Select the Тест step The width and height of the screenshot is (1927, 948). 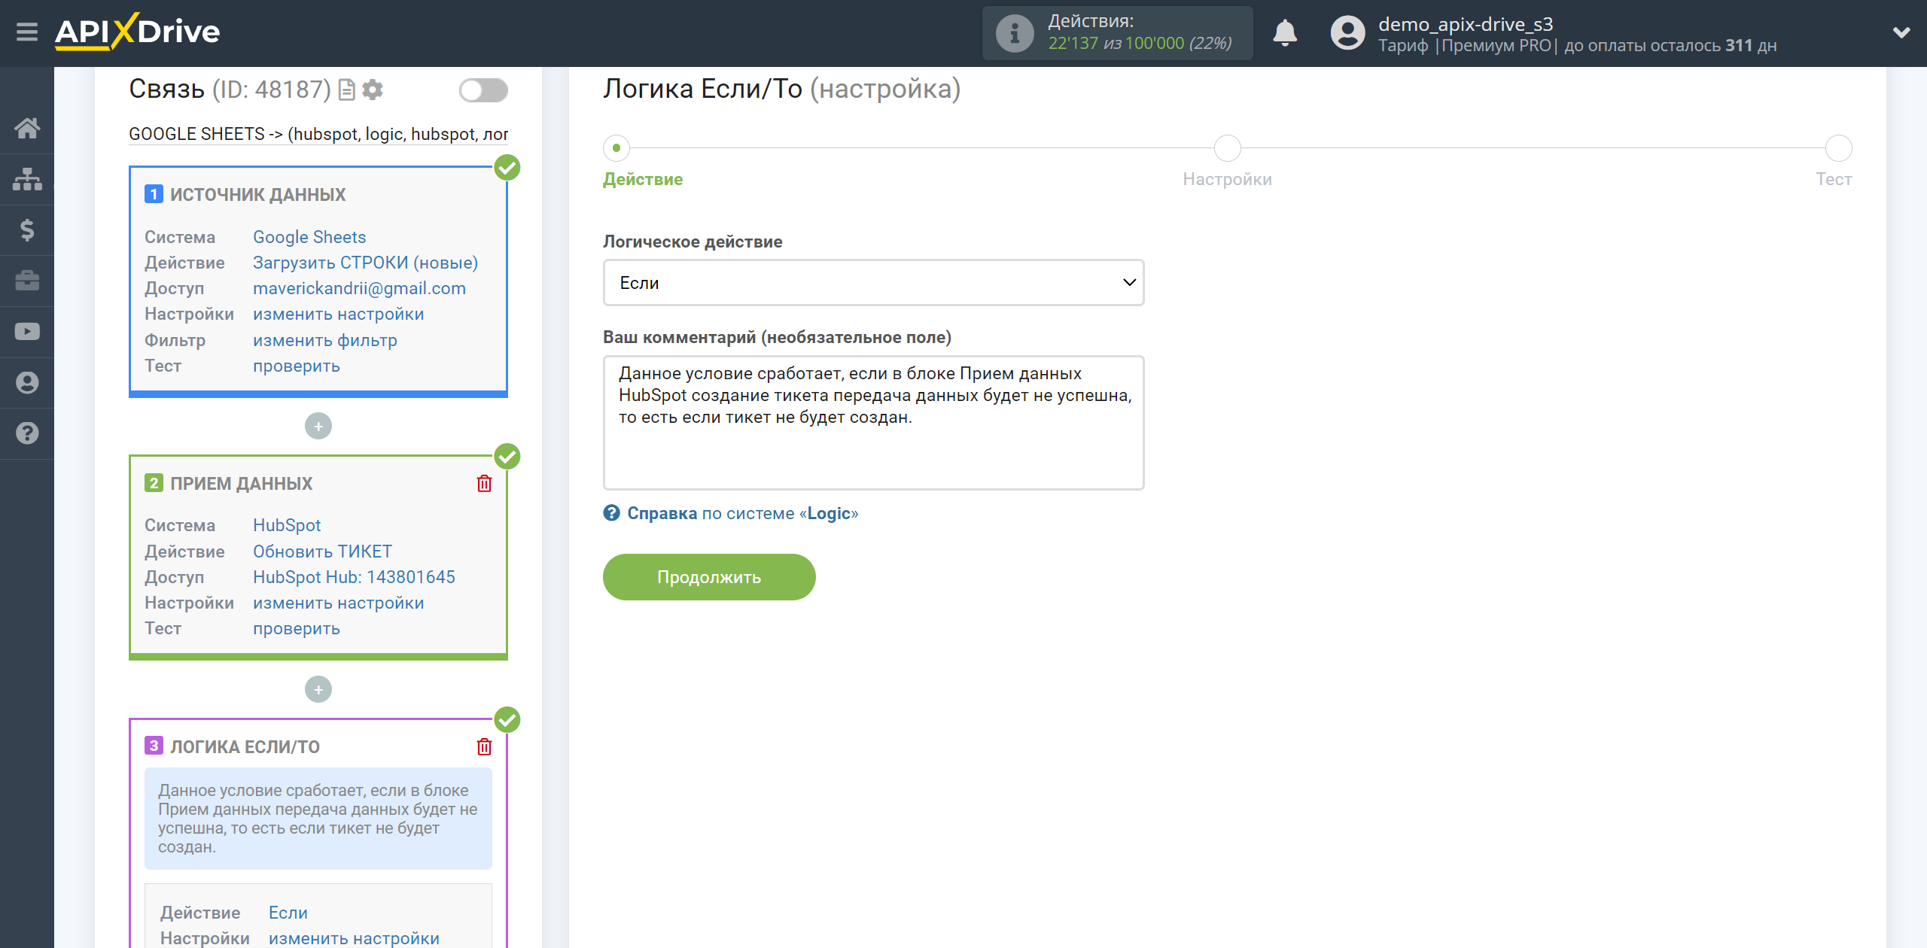pyautogui.click(x=1838, y=148)
